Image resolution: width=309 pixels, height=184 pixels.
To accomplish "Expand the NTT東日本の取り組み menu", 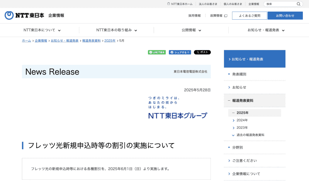I will 117,30.
